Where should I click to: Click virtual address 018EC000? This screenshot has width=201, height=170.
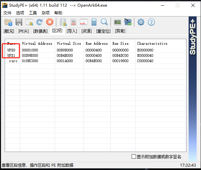click(x=30, y=61)
